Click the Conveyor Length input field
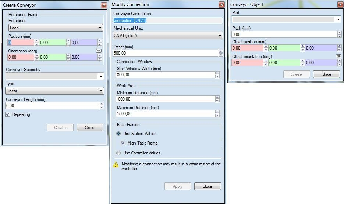The image size is (344, 204). [x=53, y=106]
